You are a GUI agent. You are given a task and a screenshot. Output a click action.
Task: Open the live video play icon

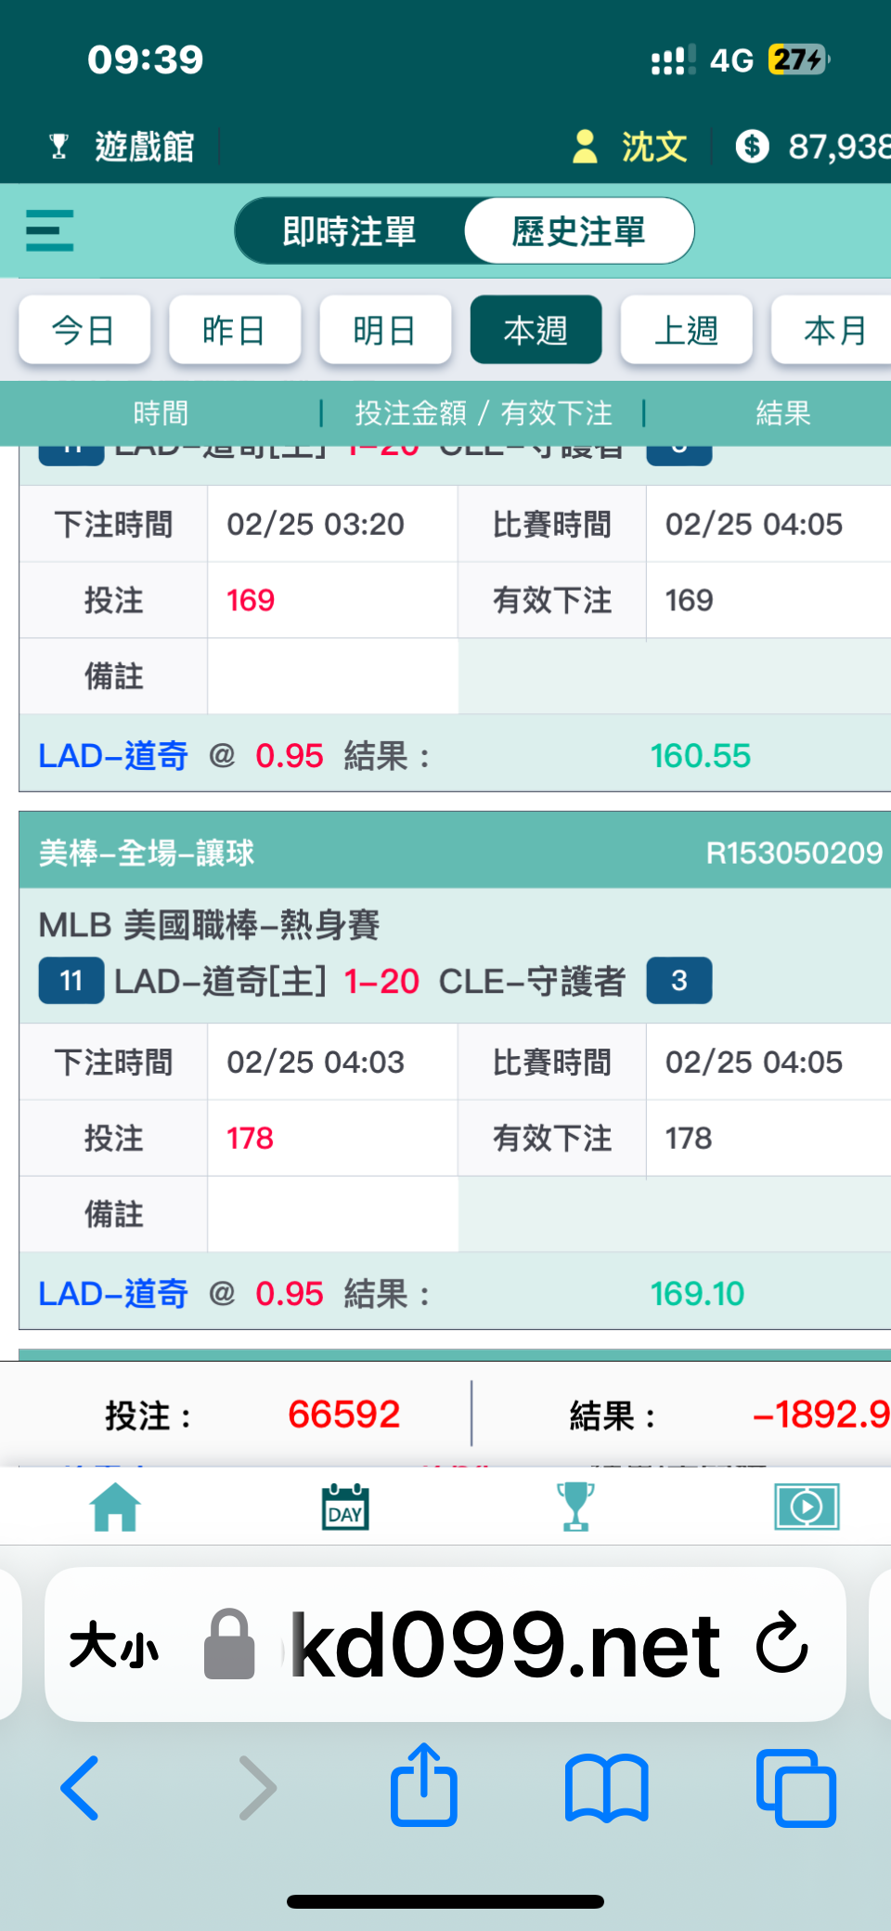(x=807, y=1507)
